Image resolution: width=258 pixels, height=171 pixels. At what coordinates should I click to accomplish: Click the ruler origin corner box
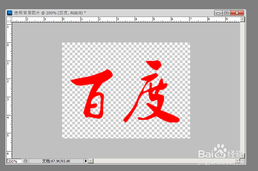[9, 19]
